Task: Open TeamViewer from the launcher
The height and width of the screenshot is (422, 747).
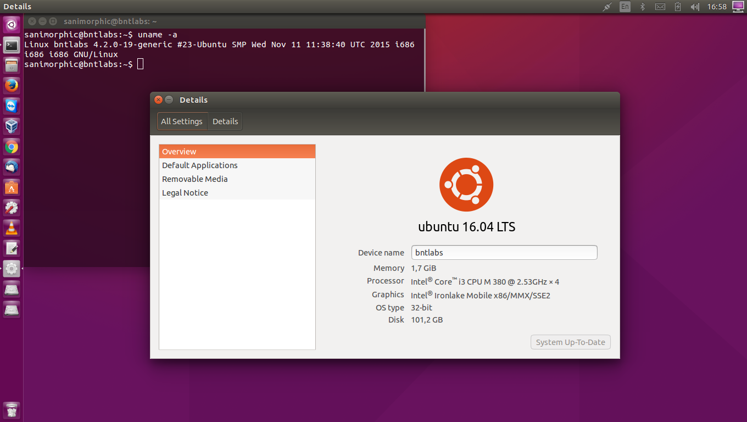Action: [11, 105]
